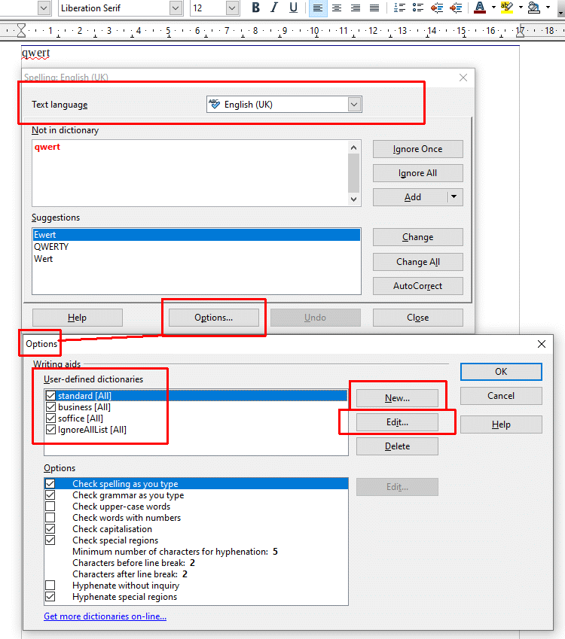Image resolution: width=565 pixels, height=639 pixels.
Task: Click the font colour icon
Action: point(479,8)
